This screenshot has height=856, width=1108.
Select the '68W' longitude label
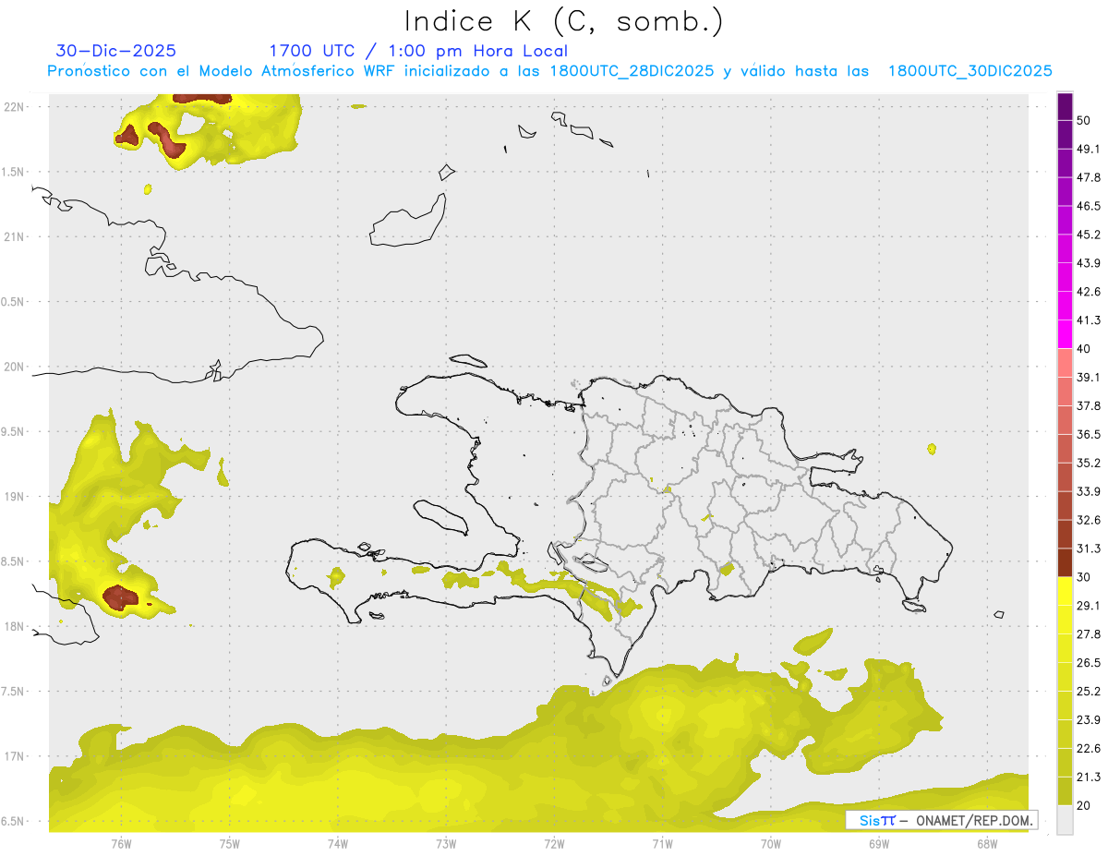(x=987, y=843)
